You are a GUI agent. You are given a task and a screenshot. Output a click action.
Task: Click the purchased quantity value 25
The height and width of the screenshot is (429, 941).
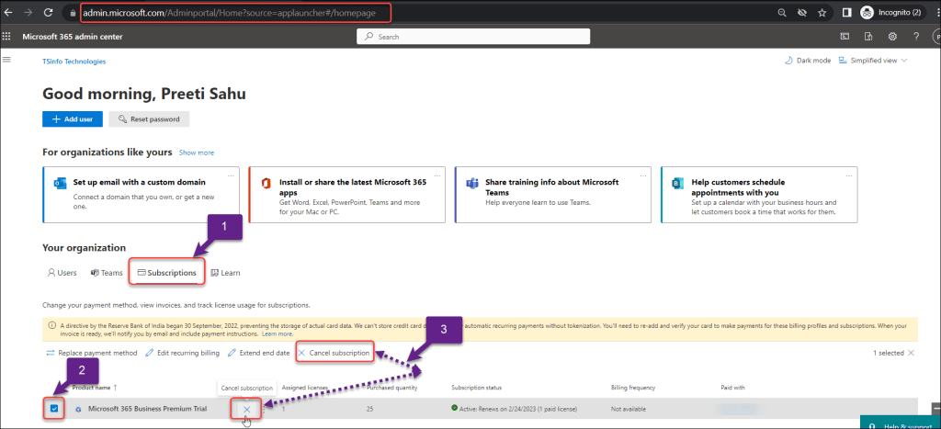371,409
